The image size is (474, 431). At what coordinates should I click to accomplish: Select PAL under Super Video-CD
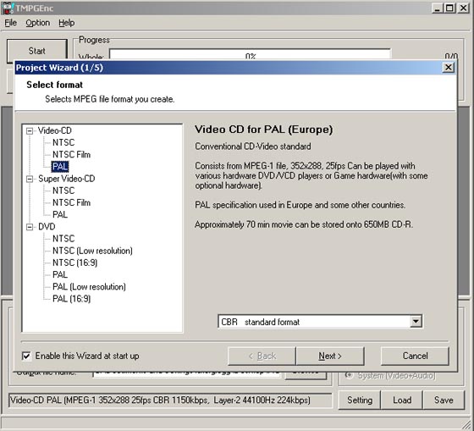[60, 214]
